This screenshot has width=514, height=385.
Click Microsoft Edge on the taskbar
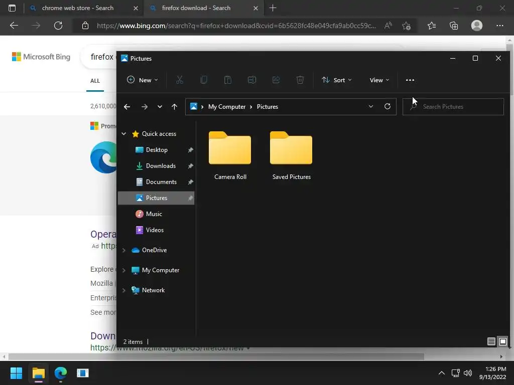click(x=61, y=373)
